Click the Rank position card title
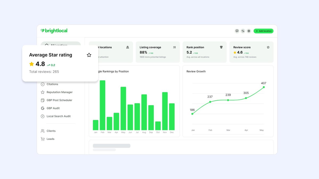This screenshot has width=319, height=179. coord(195,47)
